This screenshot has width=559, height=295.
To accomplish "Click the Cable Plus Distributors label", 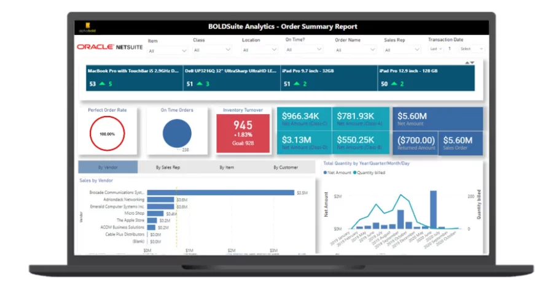I will (x=125, y=234).
